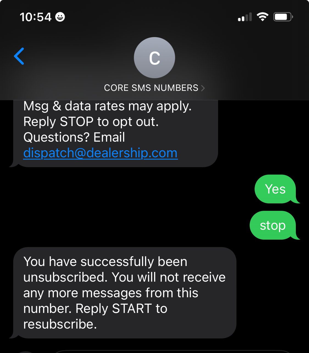Image resolution: width=309 pixels, height=353 pixels.
Task: Tap the word "resubscribe." in last message
Action: (x=60, y=324)
